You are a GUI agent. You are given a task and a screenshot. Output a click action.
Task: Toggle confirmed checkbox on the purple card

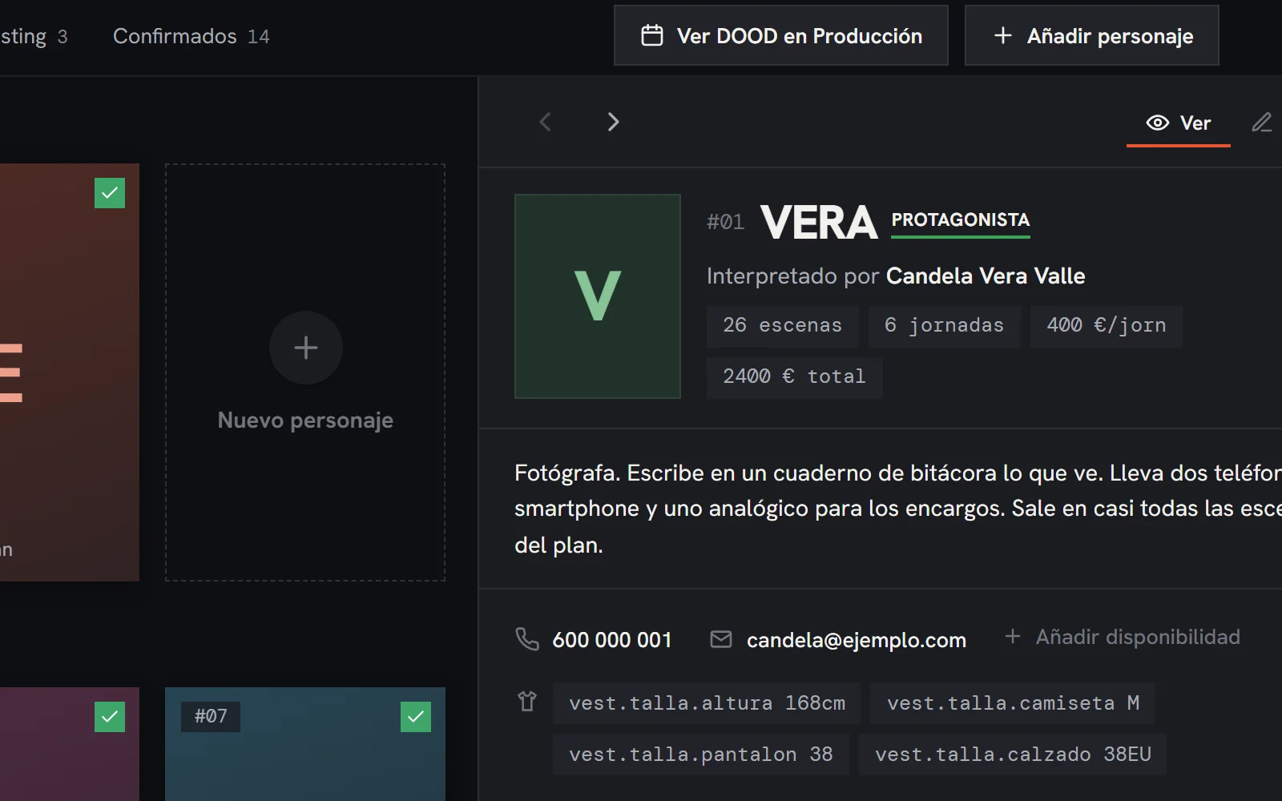coord(110,717)
